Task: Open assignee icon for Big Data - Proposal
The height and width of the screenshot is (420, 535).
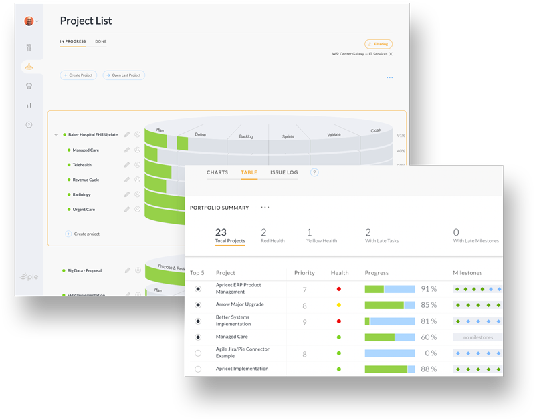Action: (138, 270)
